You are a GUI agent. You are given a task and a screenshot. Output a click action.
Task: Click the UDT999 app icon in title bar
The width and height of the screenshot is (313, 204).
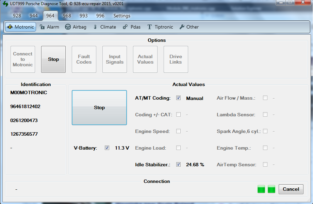tap(5, 4)
